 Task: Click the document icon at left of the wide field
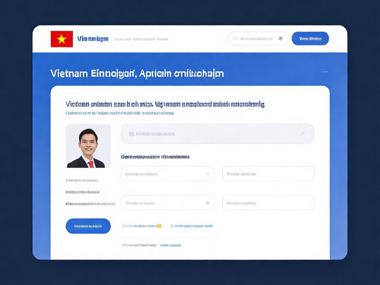pos(132,134)
